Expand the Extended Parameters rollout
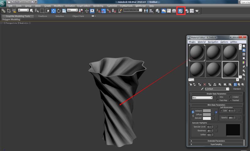The height and width of the screenshot is (151, 250). (216, 141)
